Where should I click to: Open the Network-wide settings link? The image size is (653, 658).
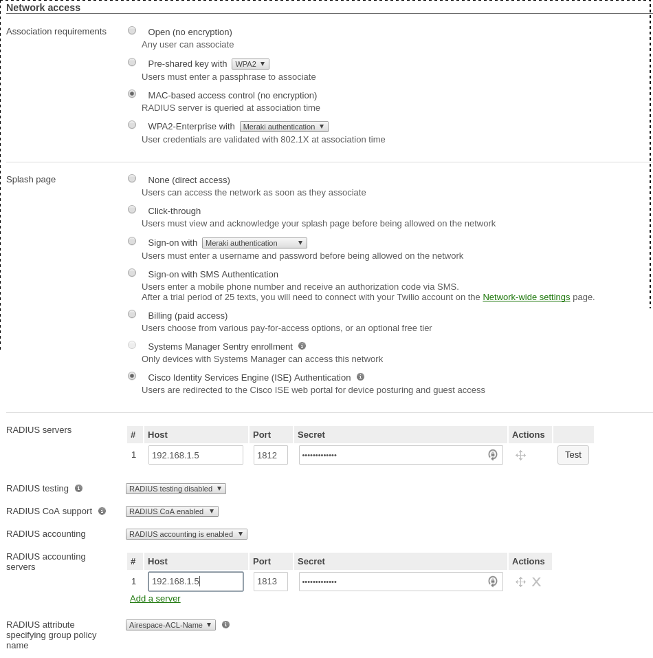click(x=526, y=297)
